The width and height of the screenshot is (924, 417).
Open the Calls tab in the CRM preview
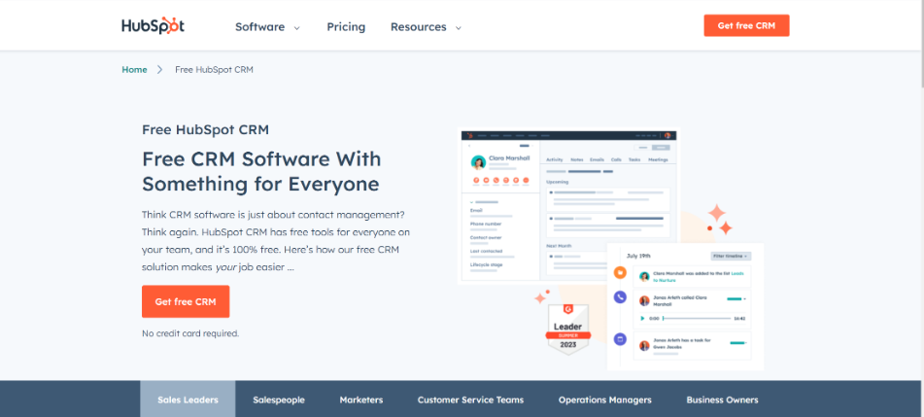(616, 159)
